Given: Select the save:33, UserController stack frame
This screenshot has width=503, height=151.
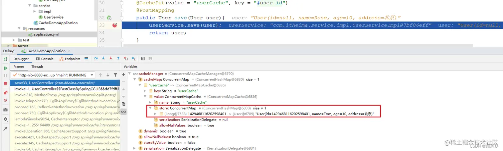Looking at the screenshot, I should (65, 83).
